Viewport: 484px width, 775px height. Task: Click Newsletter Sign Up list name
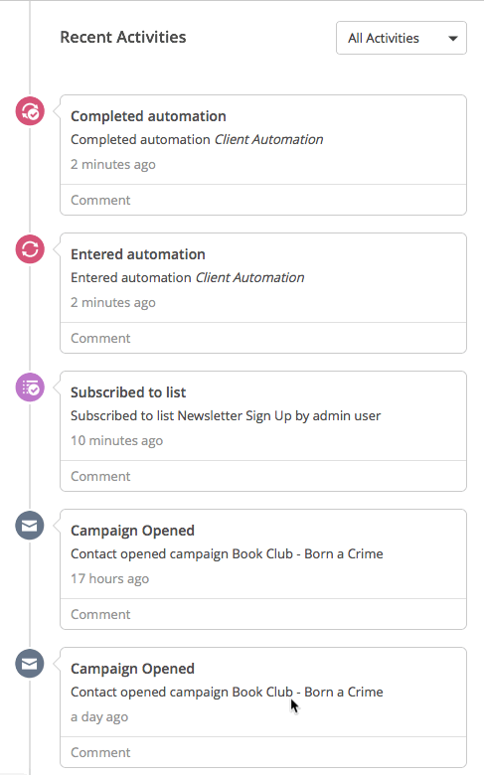pyautogui.click(x=235, y=416)
